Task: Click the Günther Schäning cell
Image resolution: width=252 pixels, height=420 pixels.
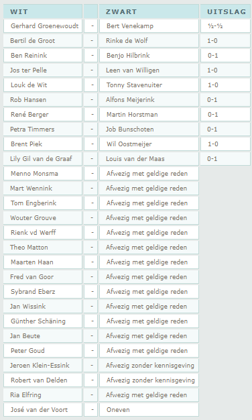Action: [43, 321]
